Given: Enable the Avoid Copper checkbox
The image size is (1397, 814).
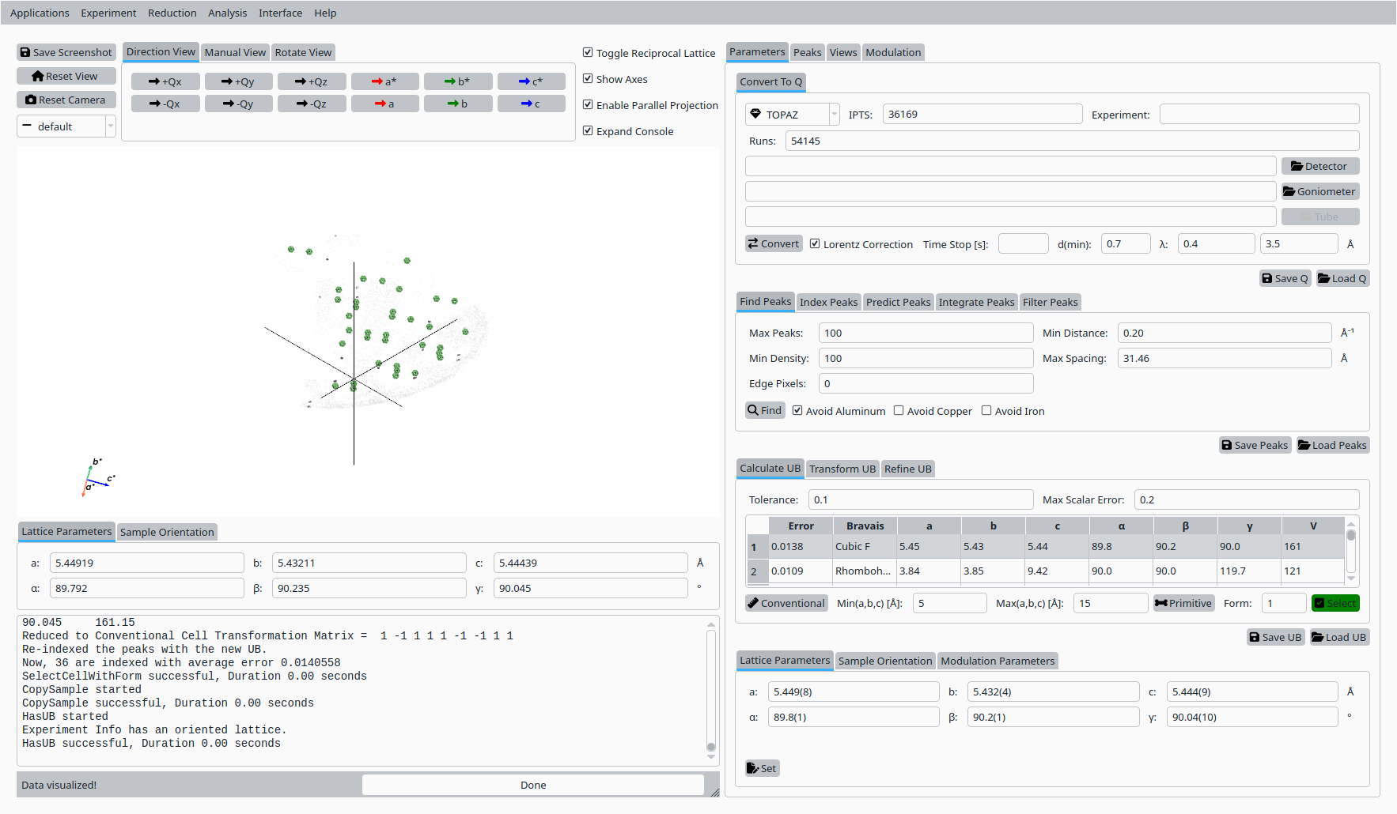Looking at the screenshot, I should 899,411.
